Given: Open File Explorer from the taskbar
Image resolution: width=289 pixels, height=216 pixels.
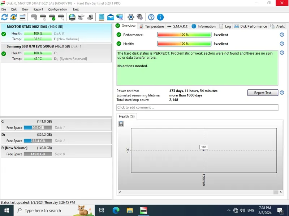Looking at the screenshot, I should 130,211.
